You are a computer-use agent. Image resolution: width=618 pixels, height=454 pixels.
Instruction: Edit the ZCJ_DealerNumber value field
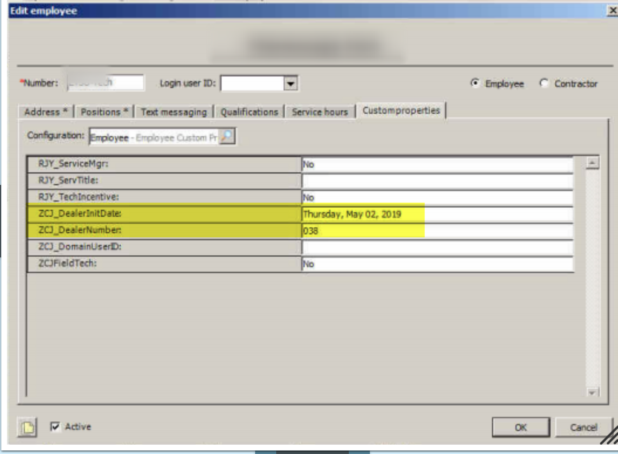click(x=437, y=231)
